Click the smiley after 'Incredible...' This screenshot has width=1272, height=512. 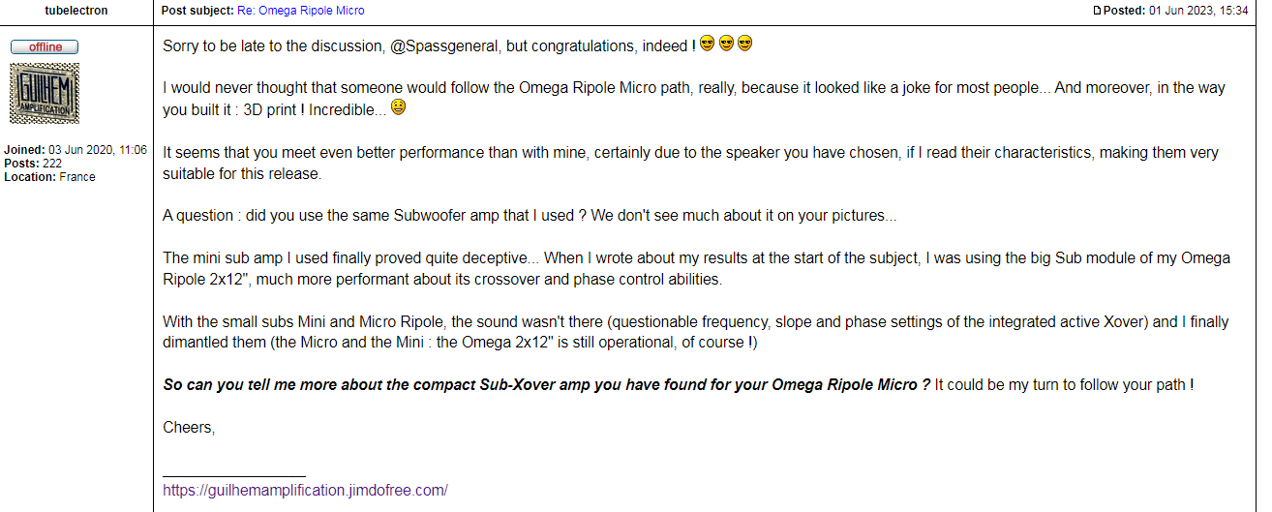pyautogui.click(x=398, y=107)
